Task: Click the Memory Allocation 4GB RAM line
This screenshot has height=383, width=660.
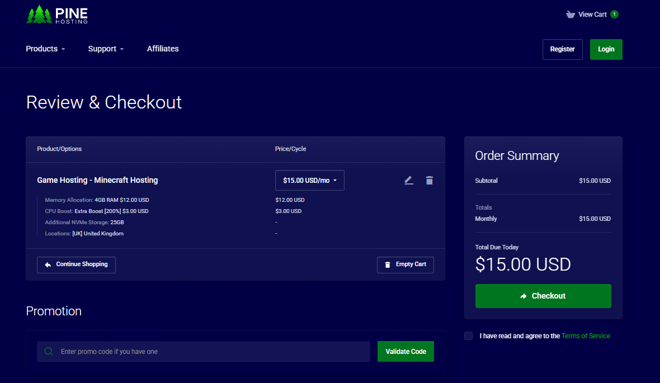Action: pyautogui.click(x=97, y=200)
